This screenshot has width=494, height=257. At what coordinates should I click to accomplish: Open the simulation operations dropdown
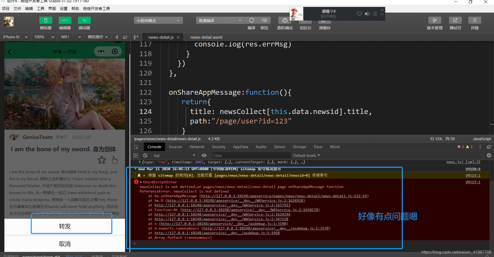(98, 37)
